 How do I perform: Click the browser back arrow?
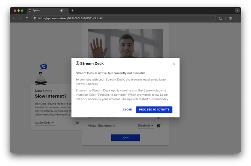[x=14, y=18]
